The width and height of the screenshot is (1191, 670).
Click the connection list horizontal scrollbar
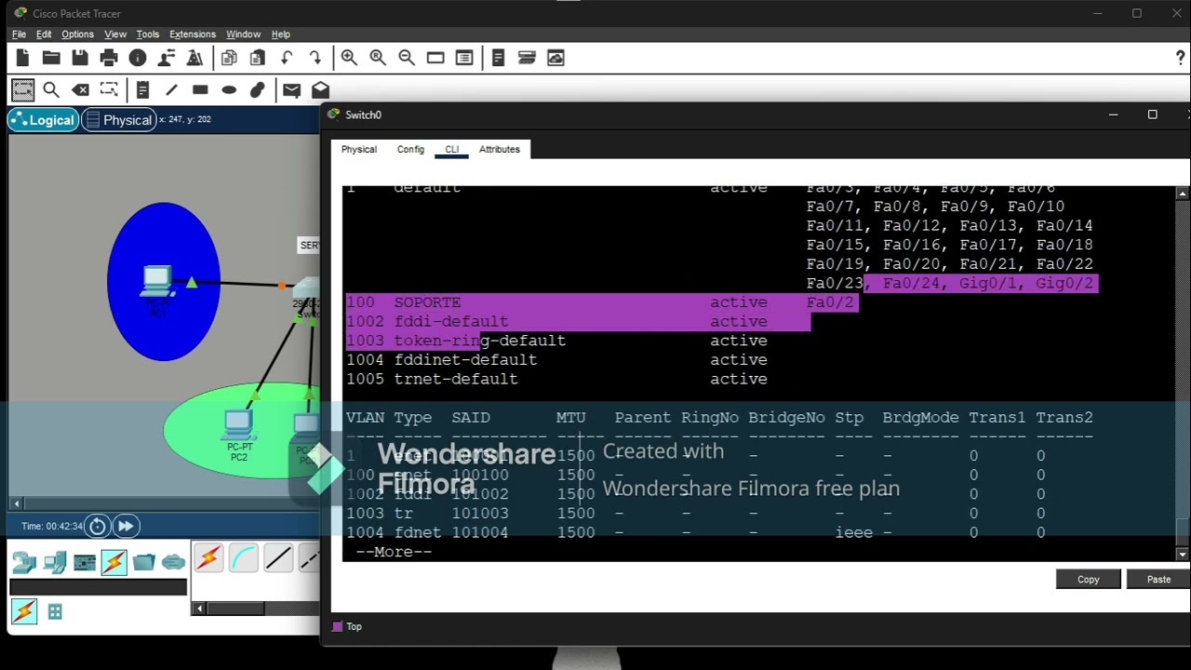tap(257, 609)
